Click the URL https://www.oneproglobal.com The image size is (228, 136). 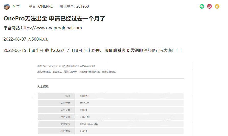[51, 28]
